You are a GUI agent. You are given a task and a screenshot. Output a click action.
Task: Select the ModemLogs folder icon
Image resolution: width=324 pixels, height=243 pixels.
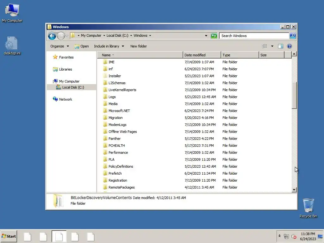coord(105,125)
